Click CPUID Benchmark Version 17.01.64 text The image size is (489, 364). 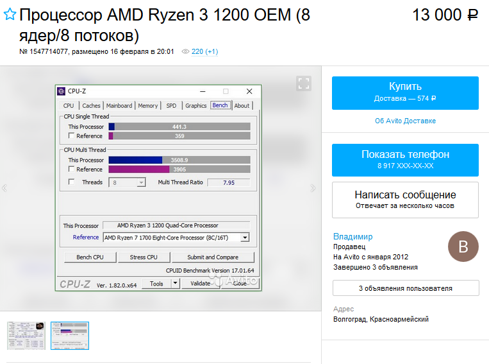point(210,270)
